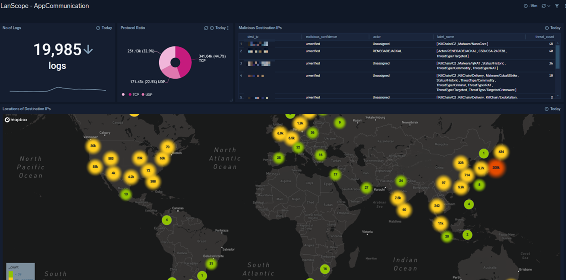
Task: Click the 242 cluster near Vietnam
Action: coord(437,206)
